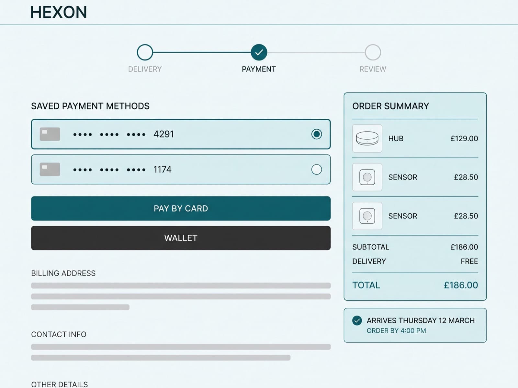The width and height of the screenshot is (518, 388).
Task: Click the Saved Payment Methods heading
Action: coord(90,106)
